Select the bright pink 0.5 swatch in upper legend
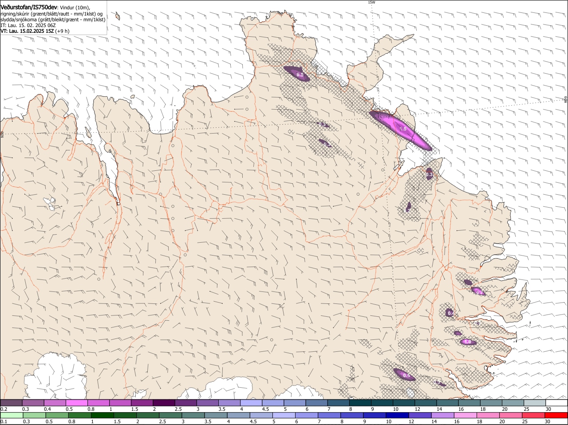Viewport: 568px width, 425px height. point(76,403)
